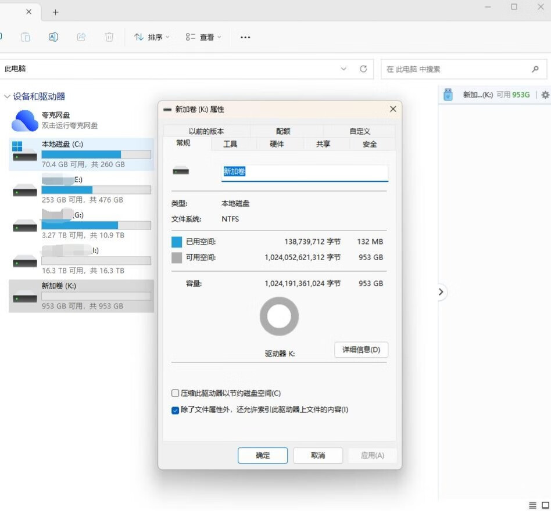This screenshot has height=511, width=551.
Task: Click the search magnifier icon
Action: click(535, 69)
